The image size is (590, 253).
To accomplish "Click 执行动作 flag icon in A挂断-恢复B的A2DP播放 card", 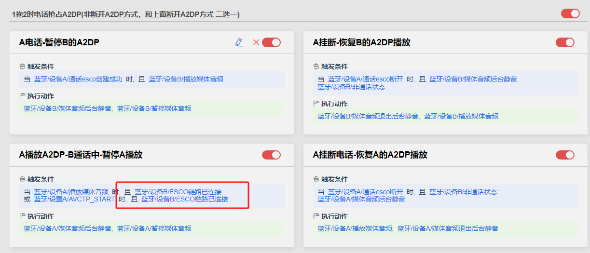I will (316, 104).
